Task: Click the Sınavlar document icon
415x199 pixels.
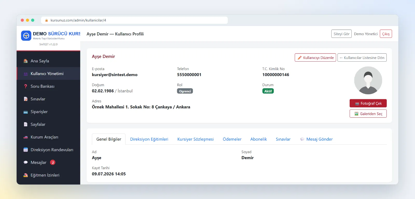Action: (x=26, y=99)
